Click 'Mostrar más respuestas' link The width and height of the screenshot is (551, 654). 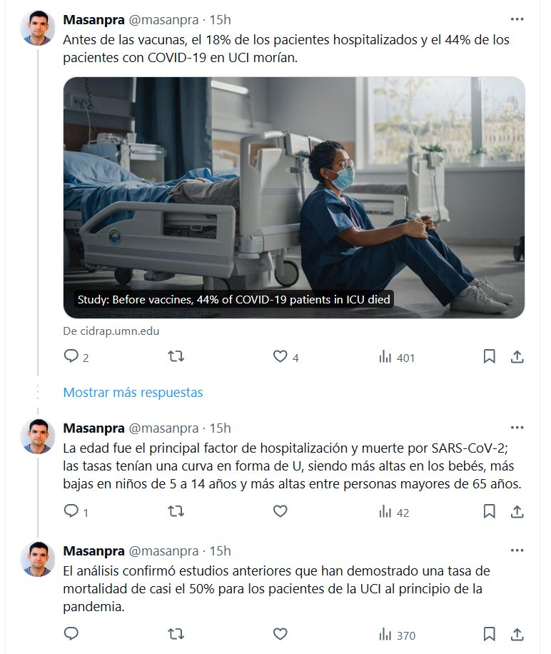(133, 393)
